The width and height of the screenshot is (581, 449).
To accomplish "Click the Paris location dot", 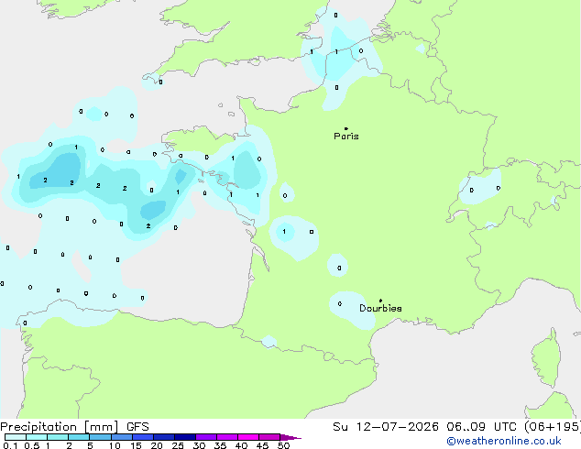I will [x=346, y=128].
